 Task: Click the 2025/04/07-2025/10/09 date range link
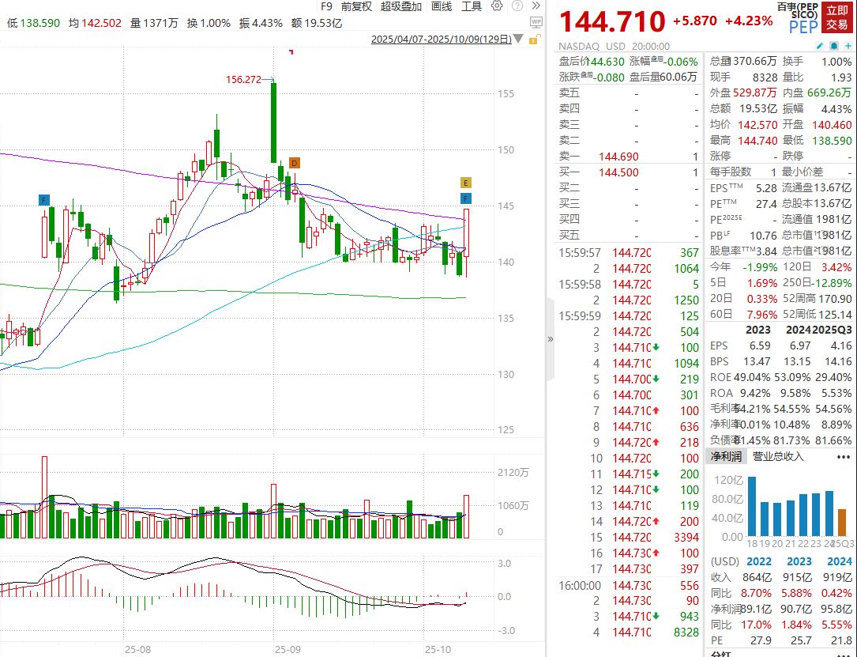click(x=441, y=40)
